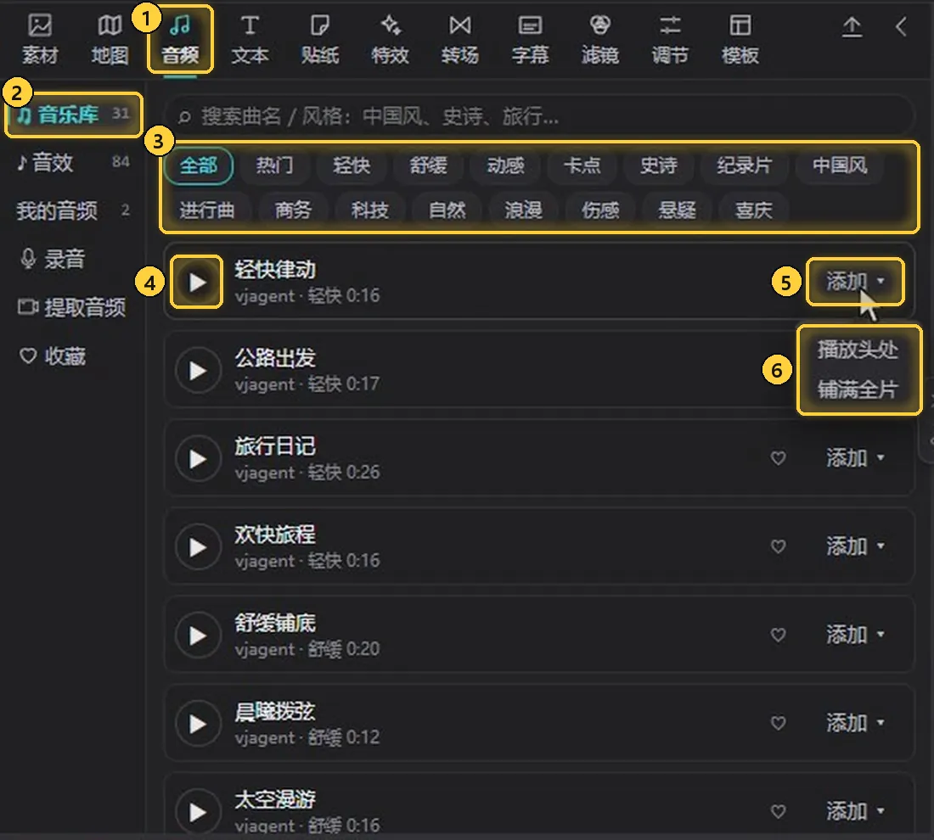Filter music by 热门
Screen dimensions: 934x840
[274, 165]
